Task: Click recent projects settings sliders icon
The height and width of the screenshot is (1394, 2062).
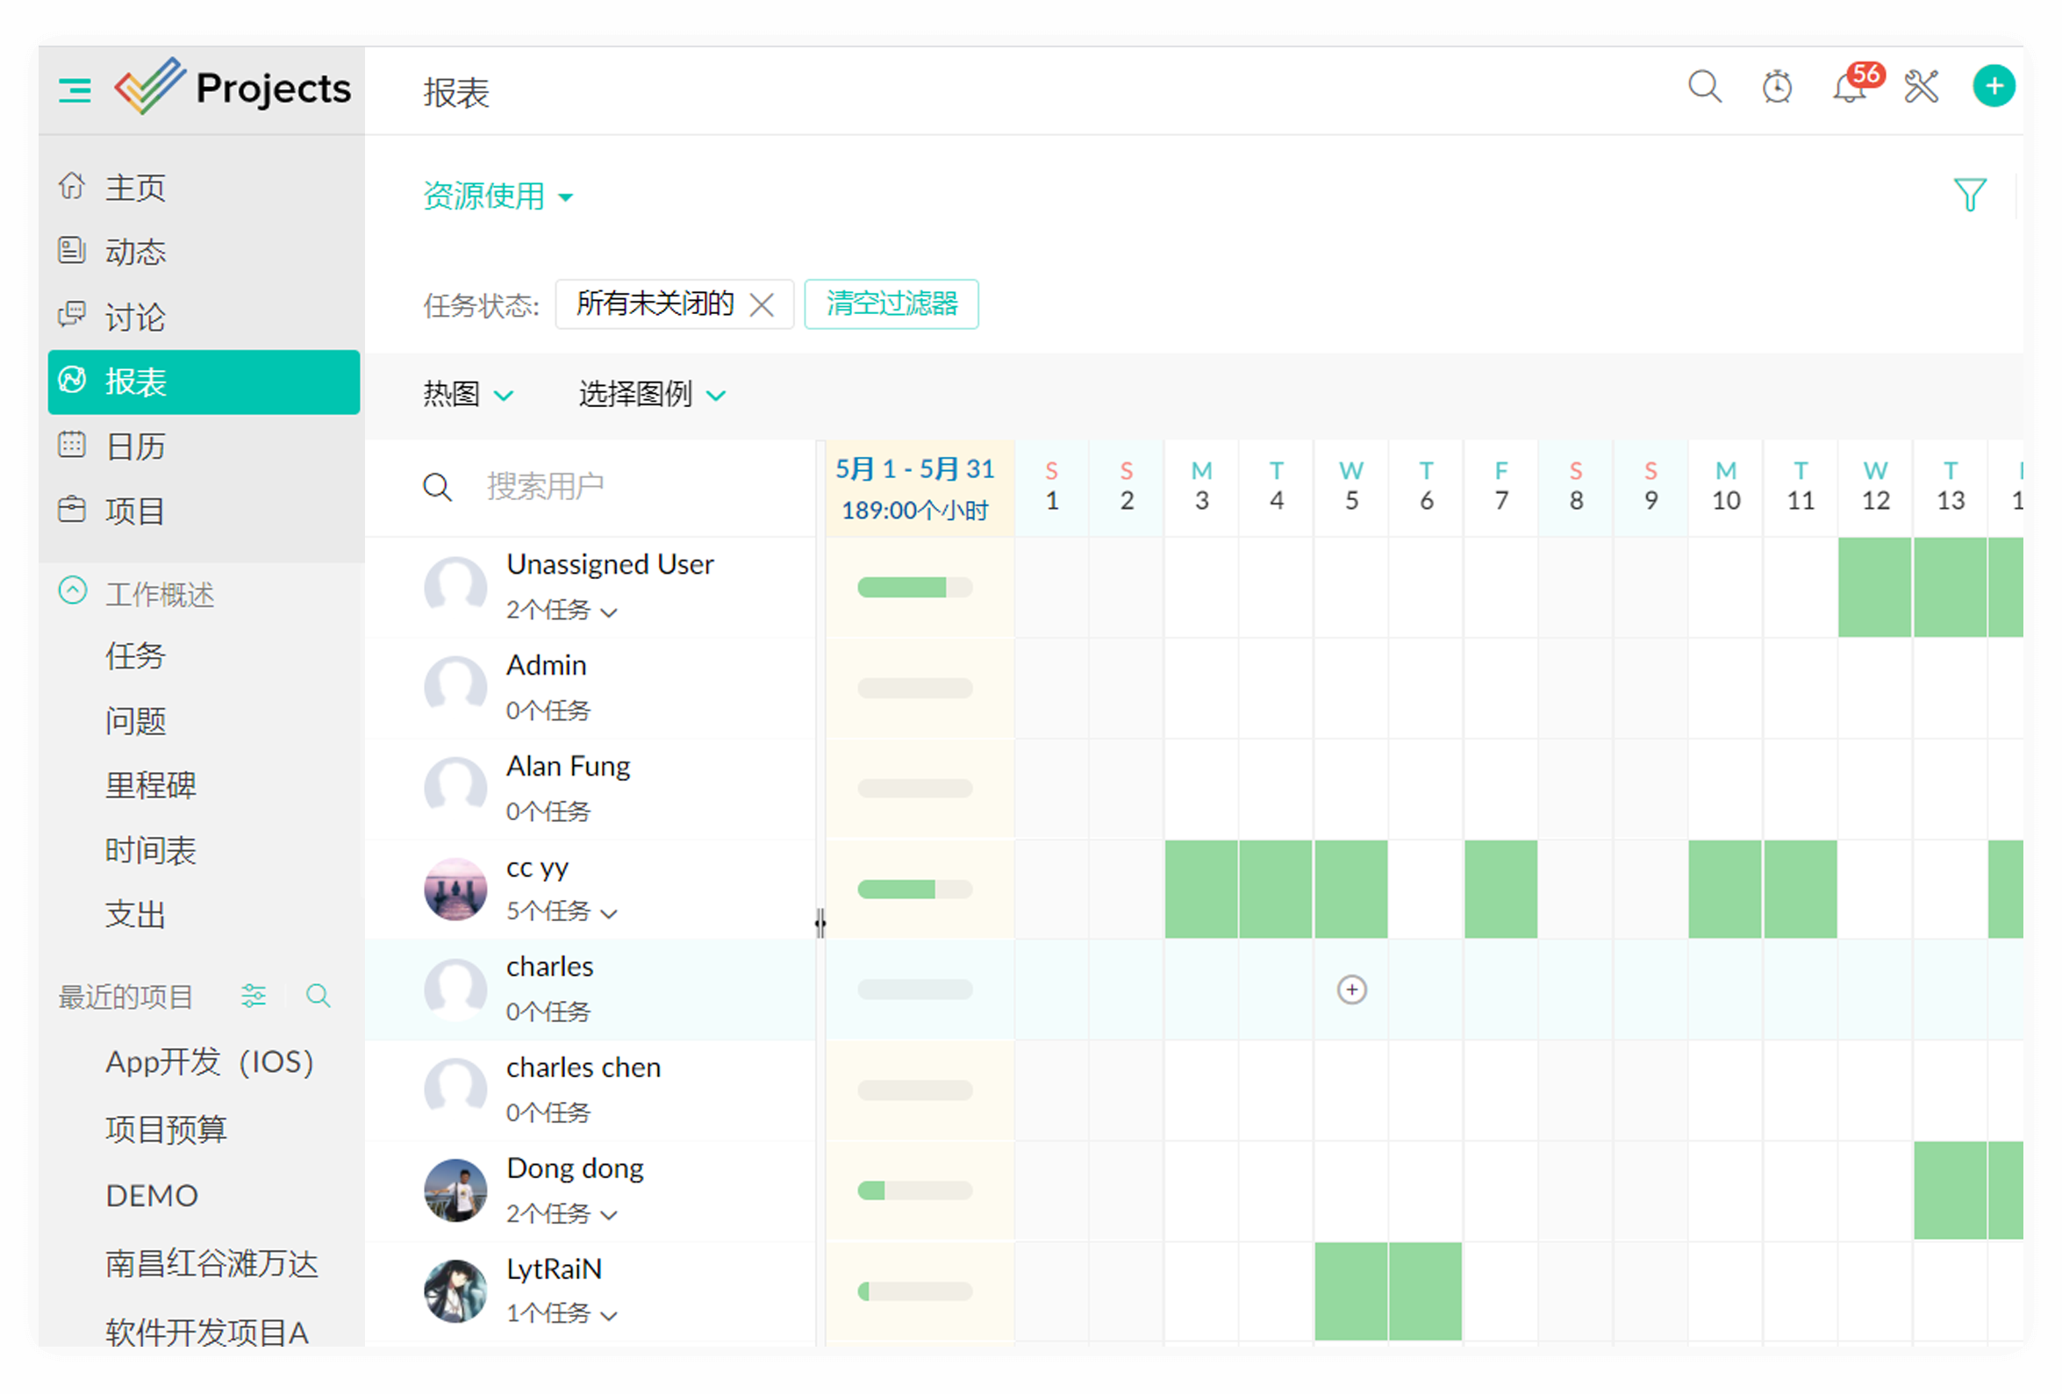Action: click(254, 996)
